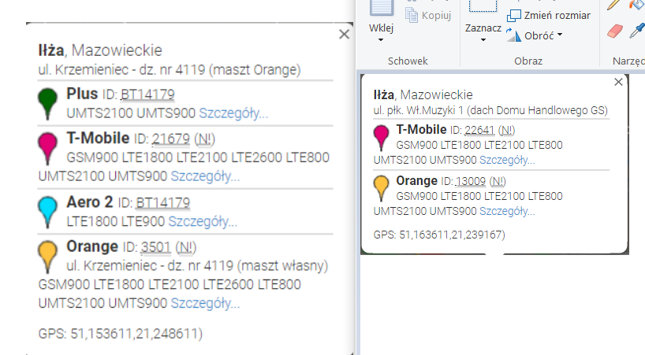Click the green Plus marker pin
This screenshot has height=355, width=645.
[49, 102]
